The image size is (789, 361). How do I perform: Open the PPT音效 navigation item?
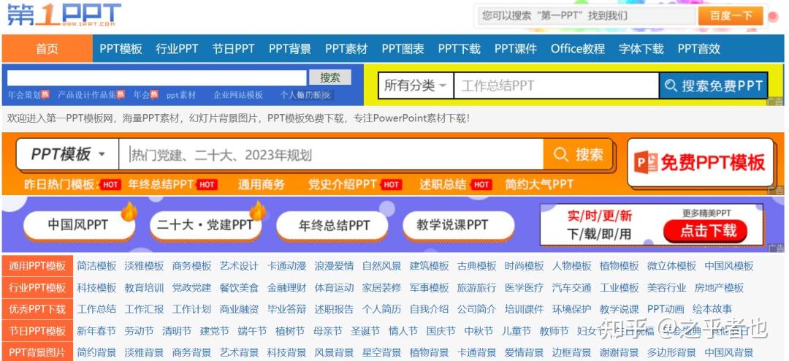[x=699, y=49]
